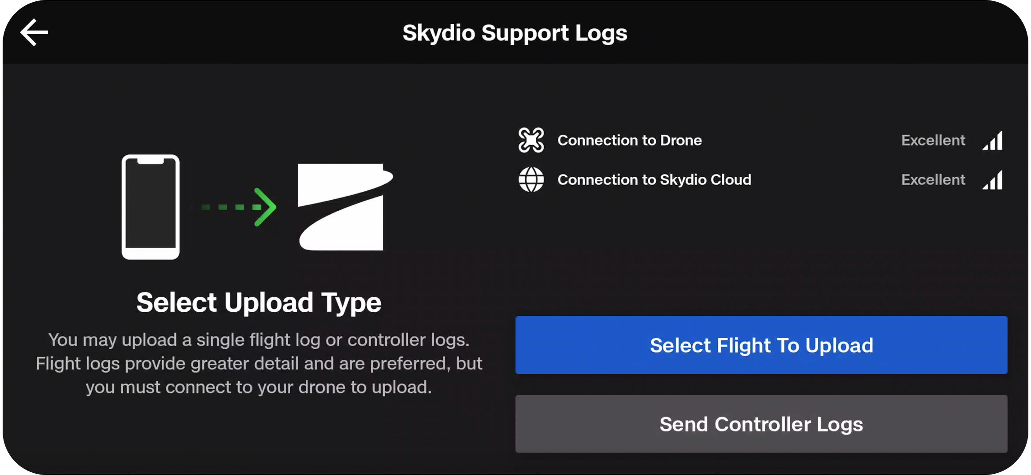Viewport: 1031px width, 475px height.
Task: Click the Skydio Cloud signal bars icon
Action: (993, 180)
